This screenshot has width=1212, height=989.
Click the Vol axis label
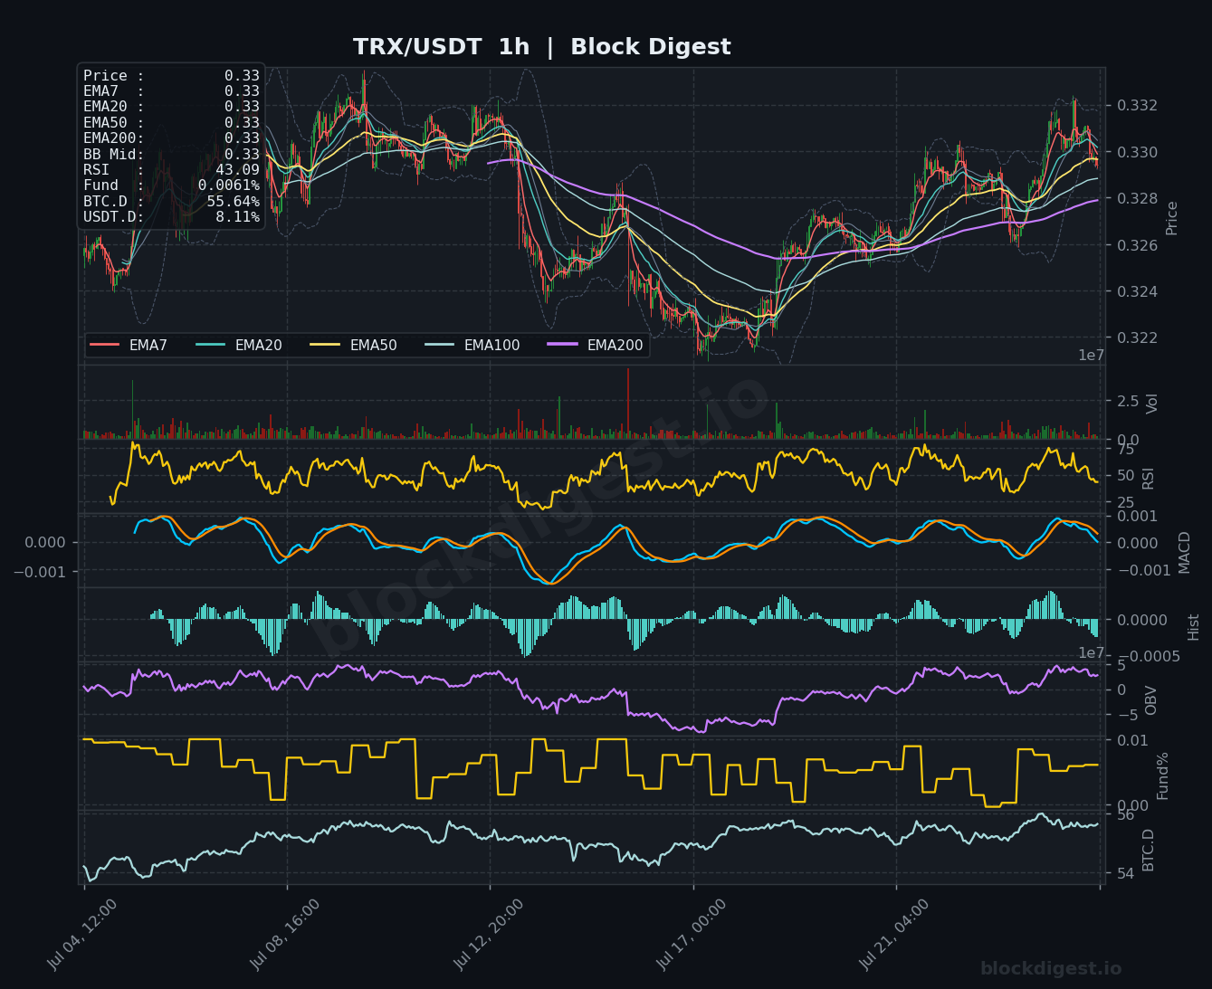(1152, 404)
